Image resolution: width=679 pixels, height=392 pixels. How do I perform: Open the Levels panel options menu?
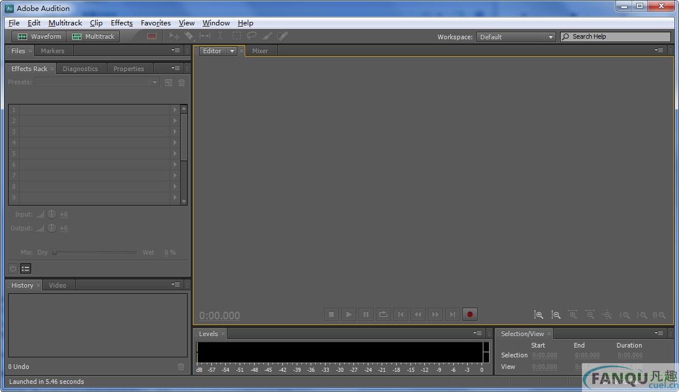pos(477,333)
